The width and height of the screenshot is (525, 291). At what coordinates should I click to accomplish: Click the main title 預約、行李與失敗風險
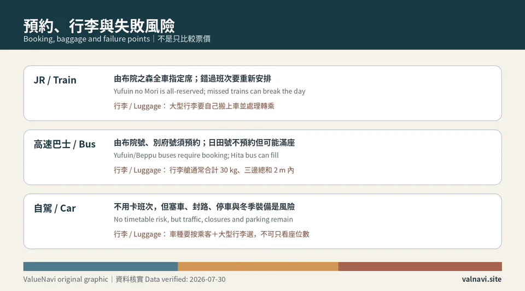tap(99, 26)
